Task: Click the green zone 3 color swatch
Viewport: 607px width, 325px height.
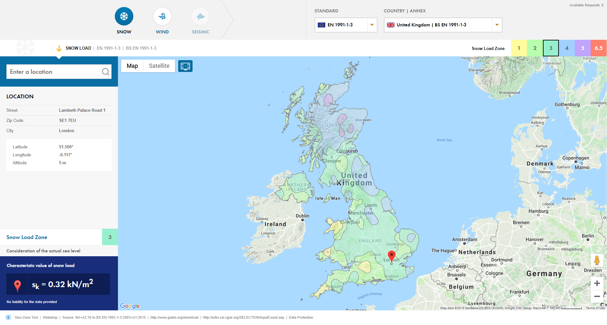Action: click(x=551, y=48)
